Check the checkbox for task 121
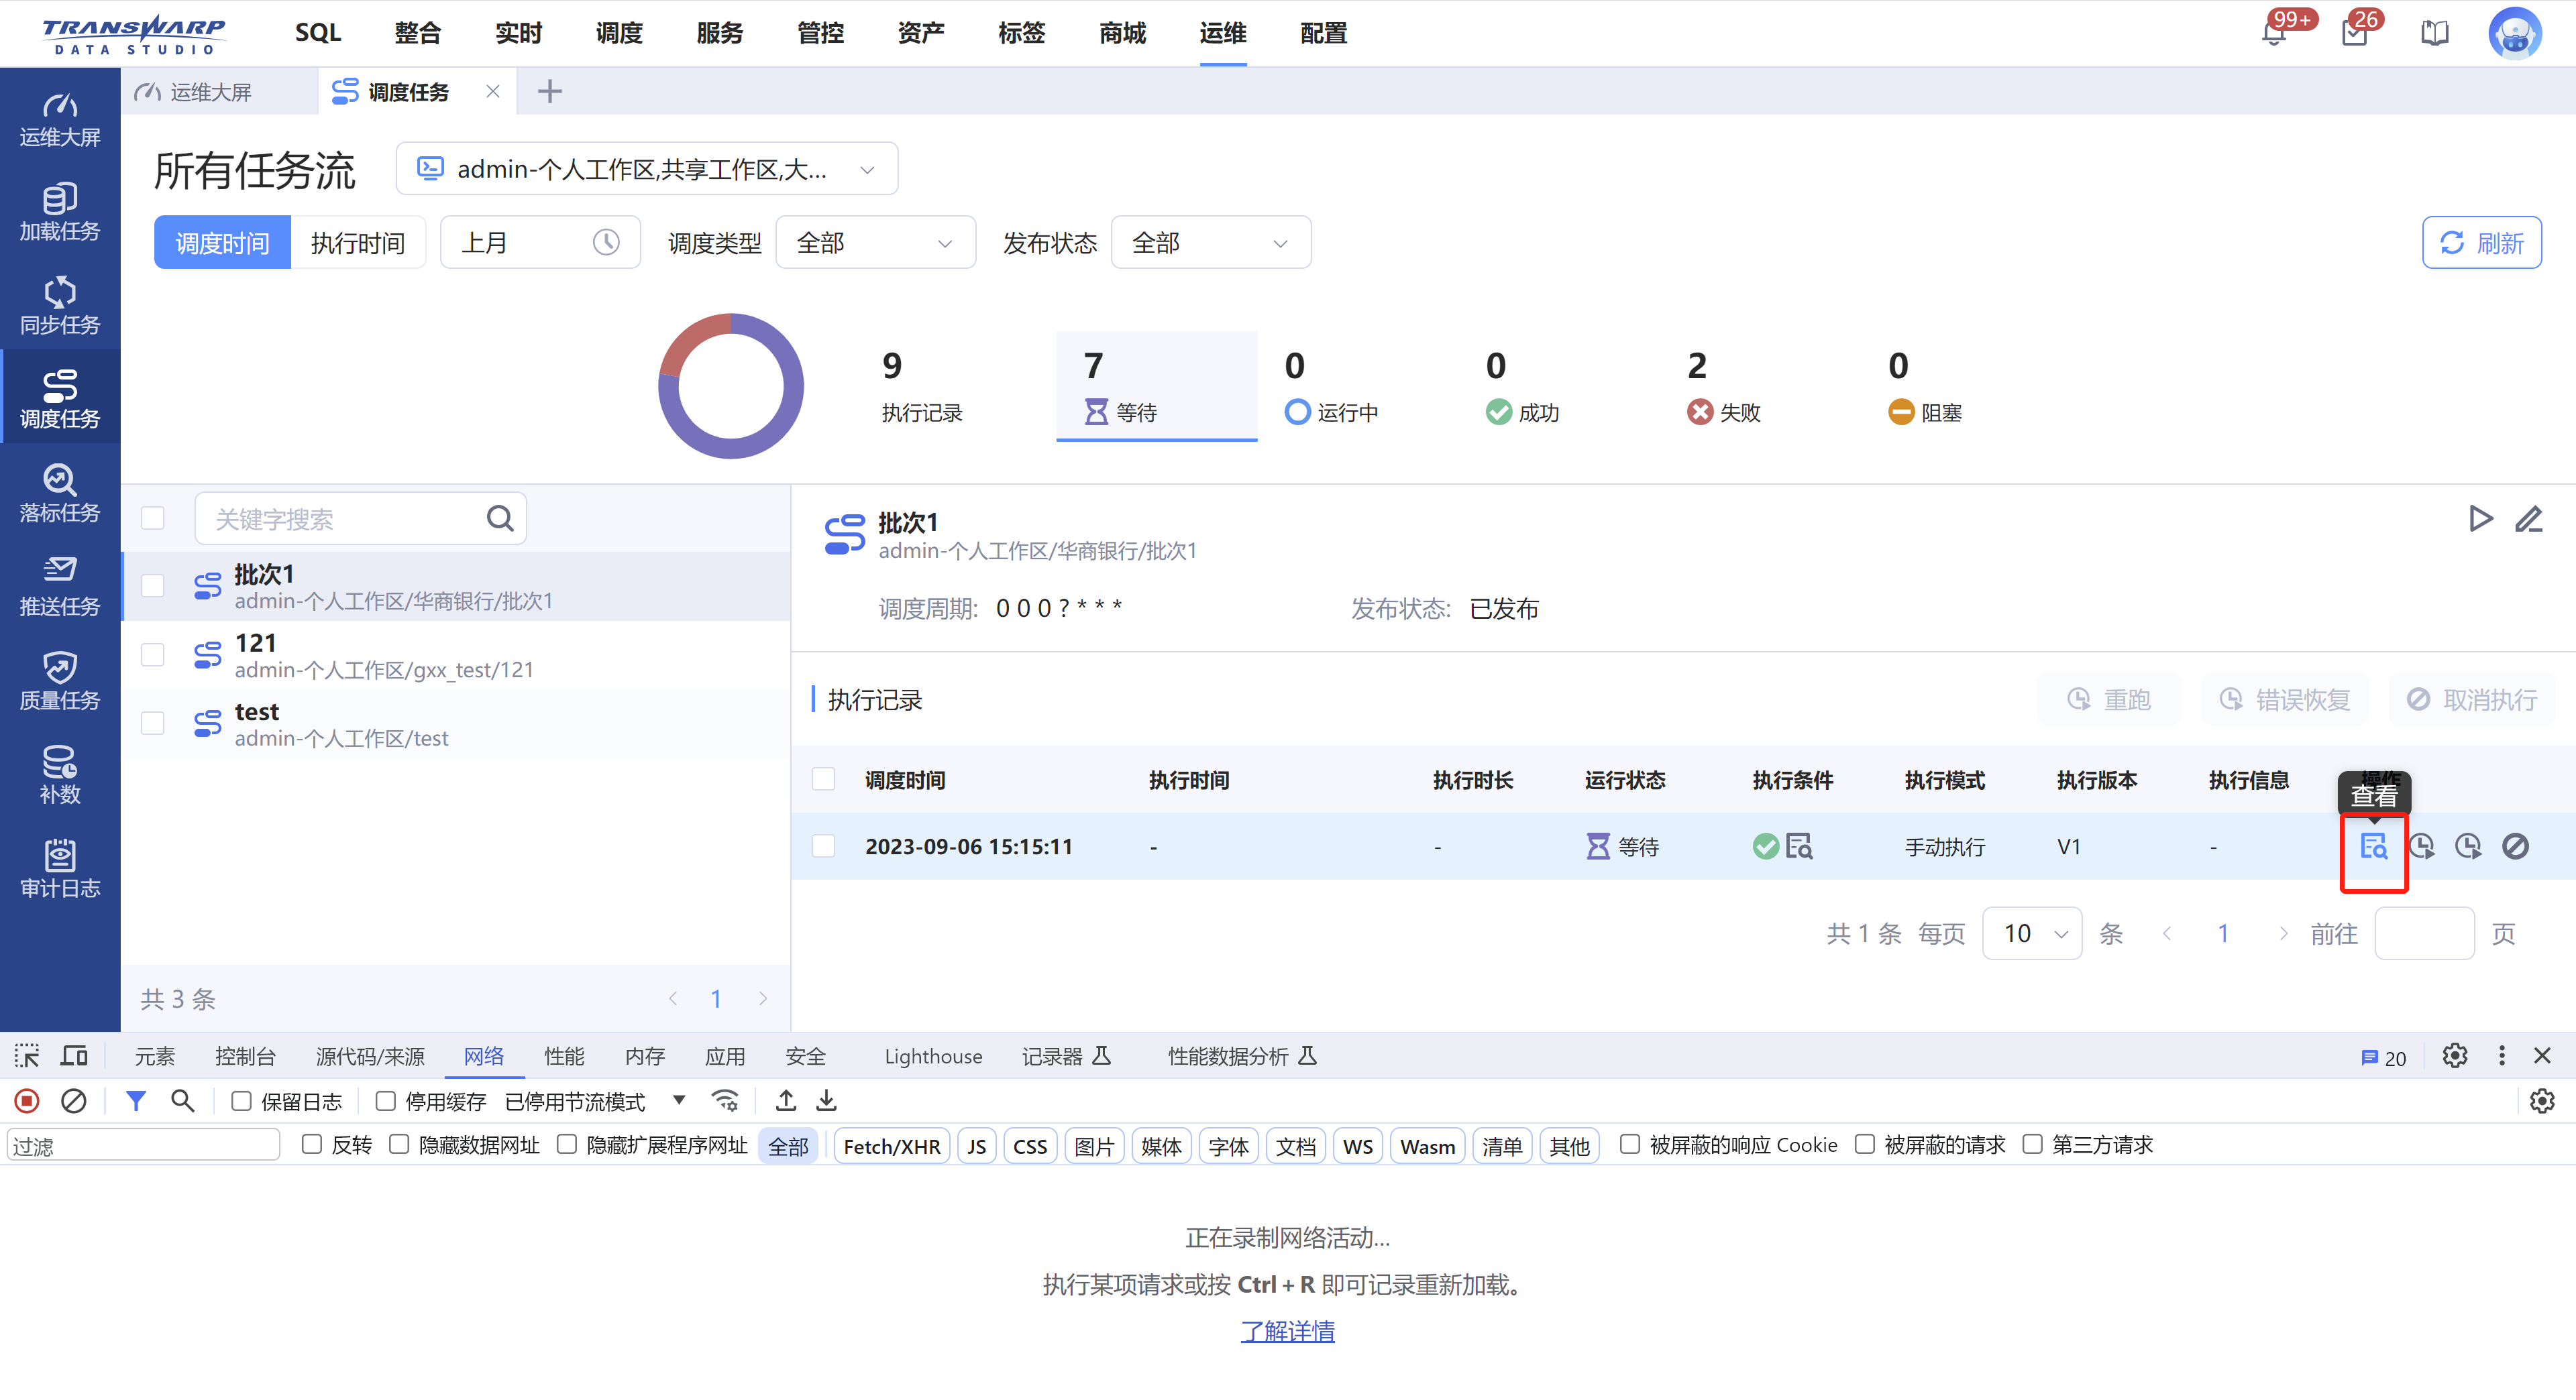 click(x=153, y=654)
